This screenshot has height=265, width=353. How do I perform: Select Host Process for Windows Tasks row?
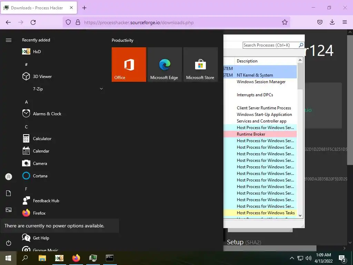click(260, 213)
